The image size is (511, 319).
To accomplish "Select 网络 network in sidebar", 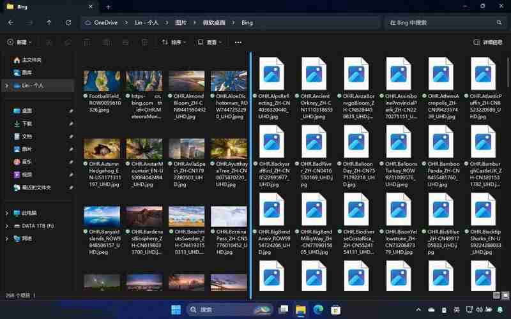I will click(23, 239).
